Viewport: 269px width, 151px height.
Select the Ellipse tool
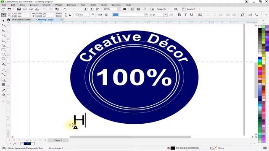pos(3,54)
